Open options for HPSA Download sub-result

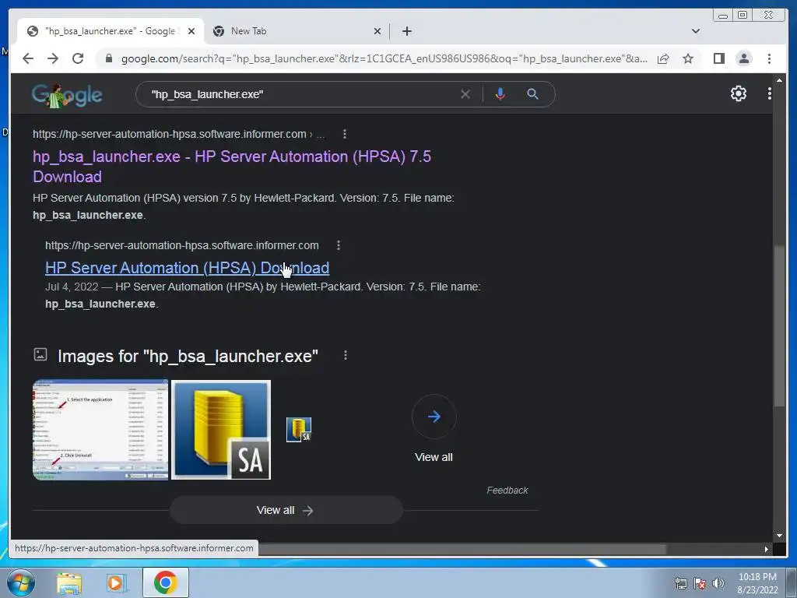click(x=339, y=245)
